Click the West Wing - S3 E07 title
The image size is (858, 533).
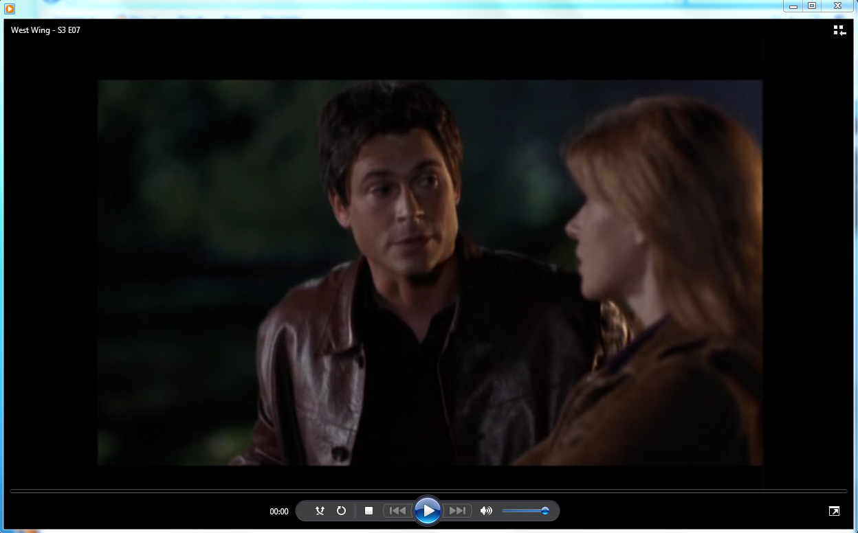click(x=45, y=30)
